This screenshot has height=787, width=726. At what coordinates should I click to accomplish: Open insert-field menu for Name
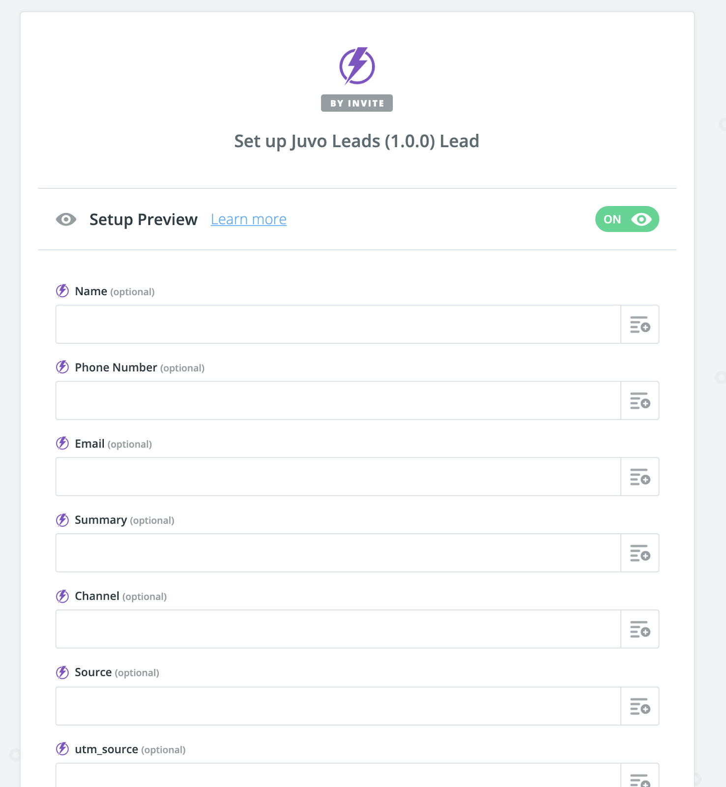pos(639,325)
